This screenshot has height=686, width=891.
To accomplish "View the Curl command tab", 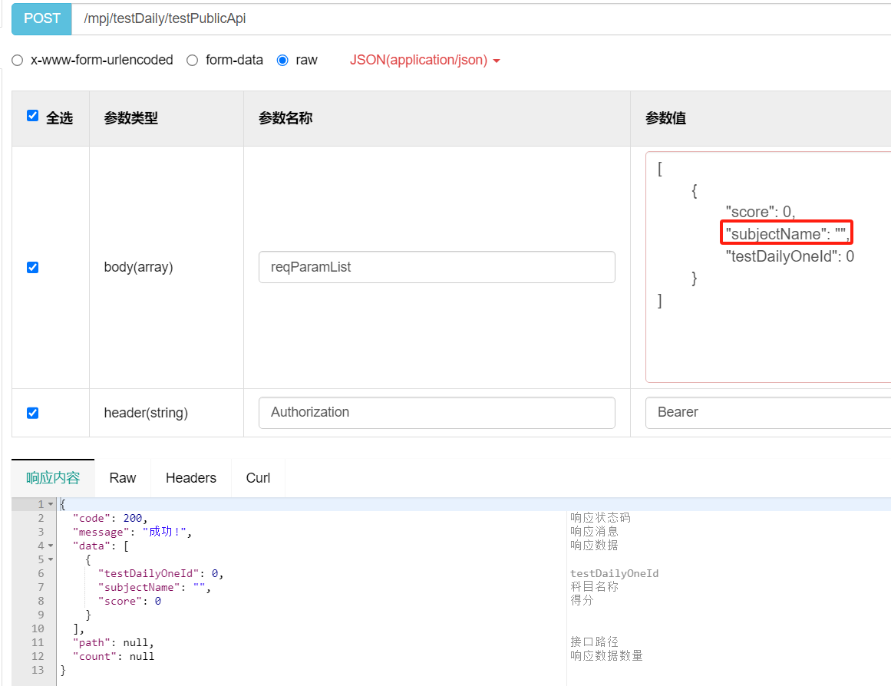I will [x=258, y=477].
